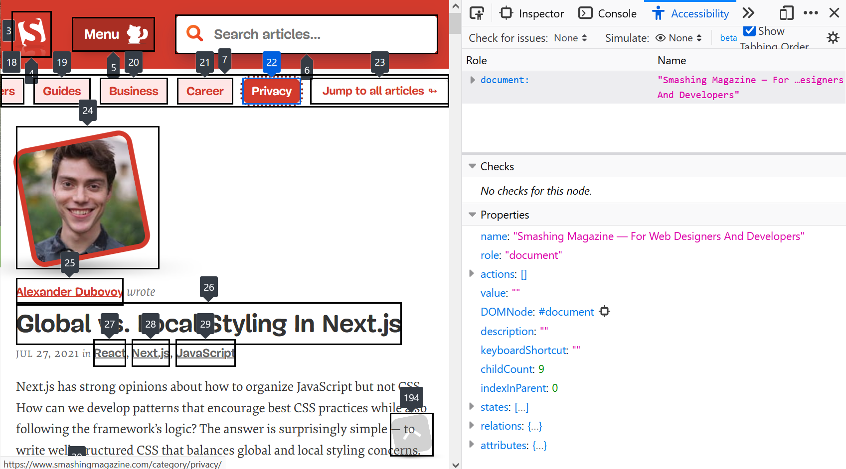Screen dimensions: 846x469
Task: Click the magnifier icon in the search bar
Action: pos(195,33)
